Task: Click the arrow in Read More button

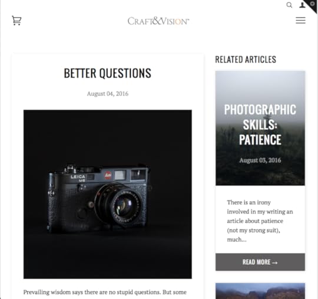Action: 275,262
